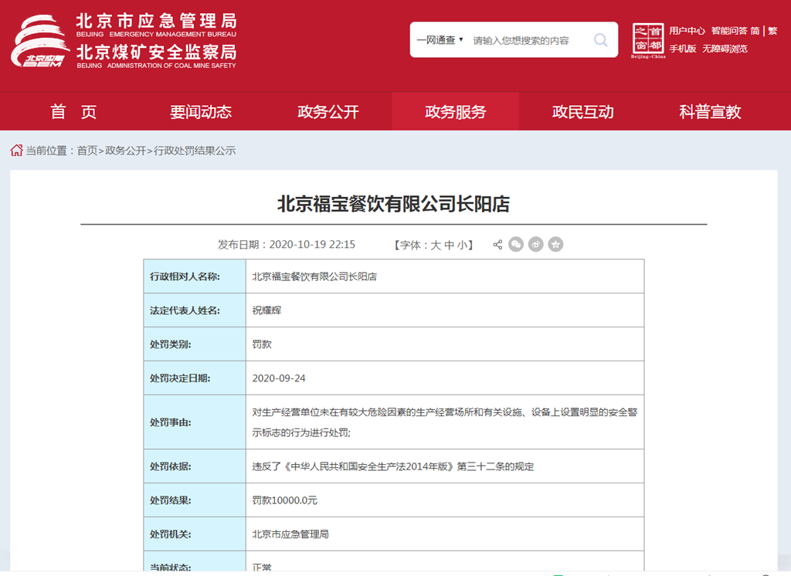This screenshot has width=791, height=576.
Task: Click 首页 in the breadcrumb path
Action: pos(87,151)
